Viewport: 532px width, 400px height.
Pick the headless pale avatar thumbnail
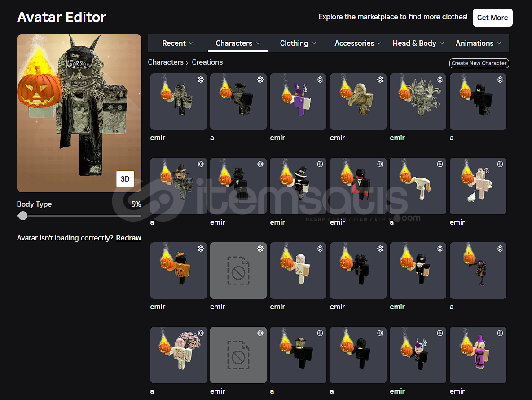[418, 186]
